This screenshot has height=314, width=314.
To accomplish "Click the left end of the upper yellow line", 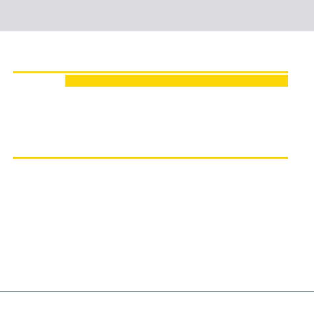I will [14, 72].
